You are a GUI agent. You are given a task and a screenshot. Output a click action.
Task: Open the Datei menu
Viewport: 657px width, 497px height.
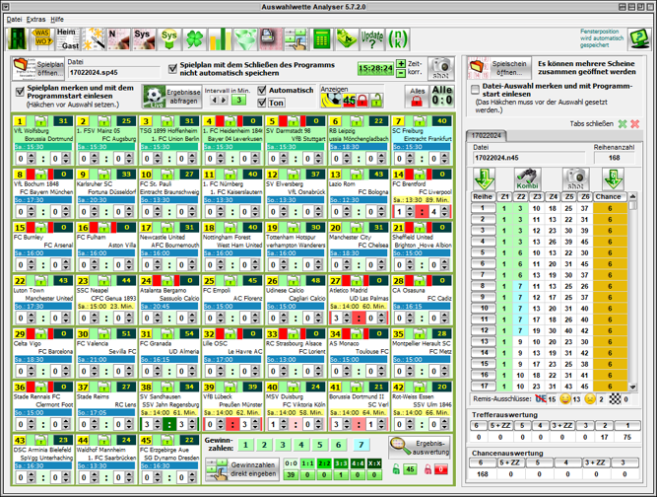point(14,20)
